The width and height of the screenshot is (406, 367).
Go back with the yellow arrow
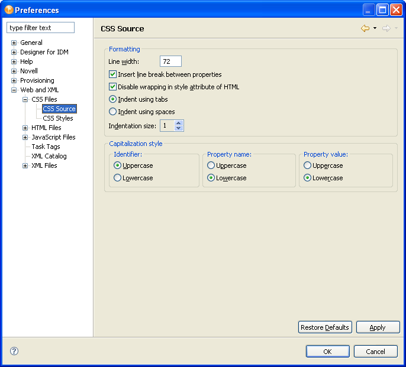(365, 28)
